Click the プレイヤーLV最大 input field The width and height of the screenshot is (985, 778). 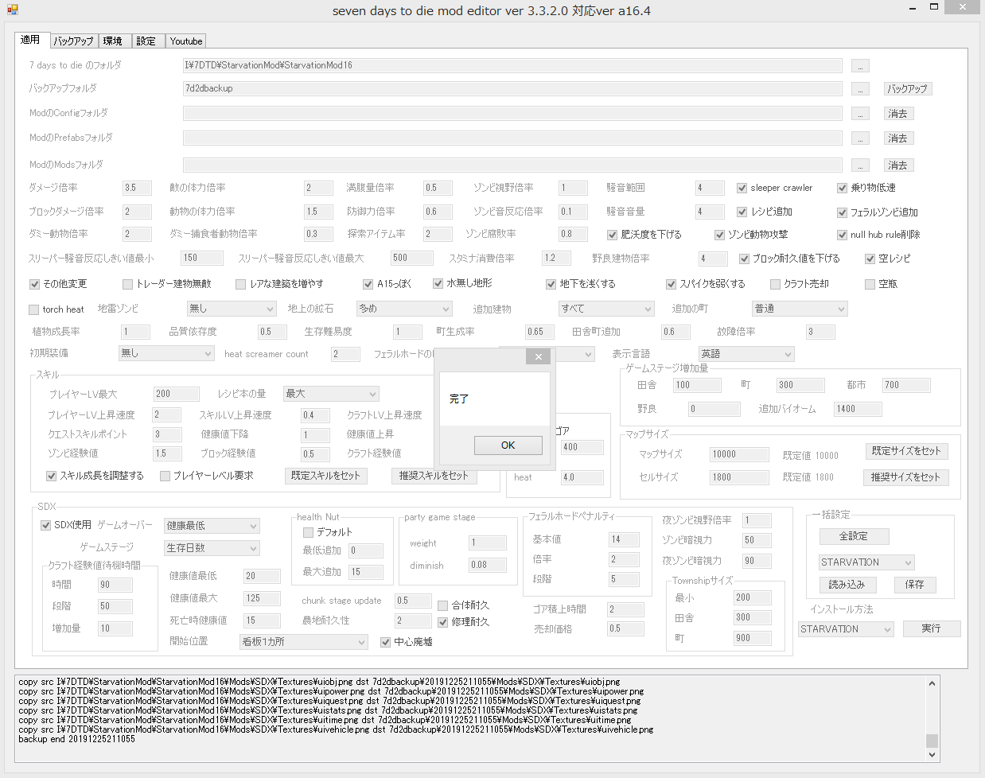[x=176, y=394]
